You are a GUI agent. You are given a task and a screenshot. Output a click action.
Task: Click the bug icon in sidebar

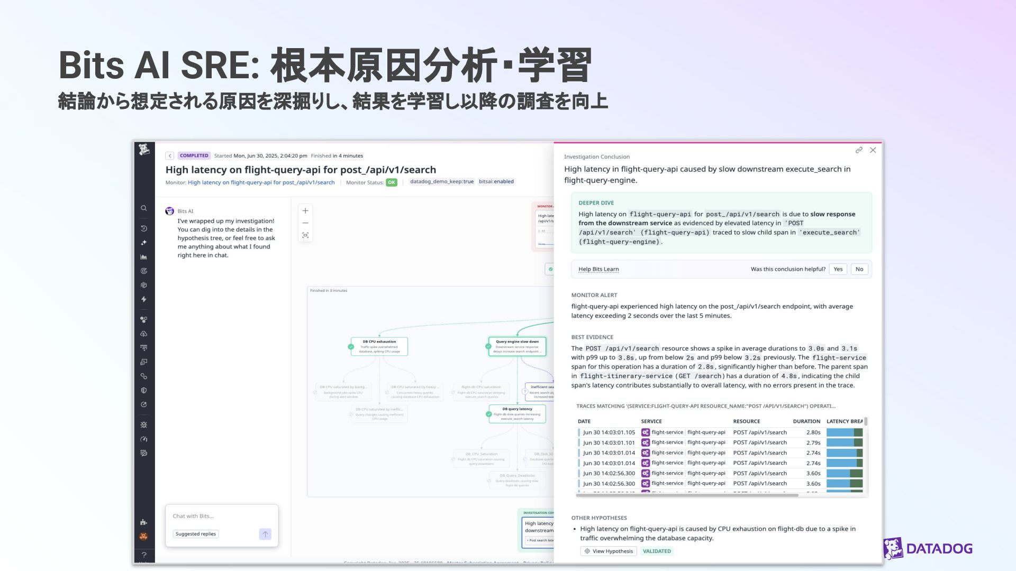click(x=143, y=425)
